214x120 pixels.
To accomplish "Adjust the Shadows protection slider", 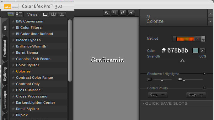I will coord(162,80).
